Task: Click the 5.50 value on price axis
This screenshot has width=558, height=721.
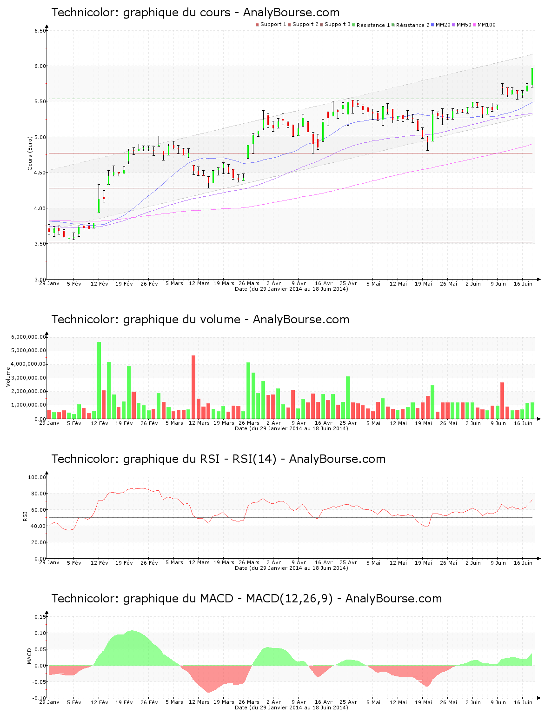Action: (x=40, y=101)
